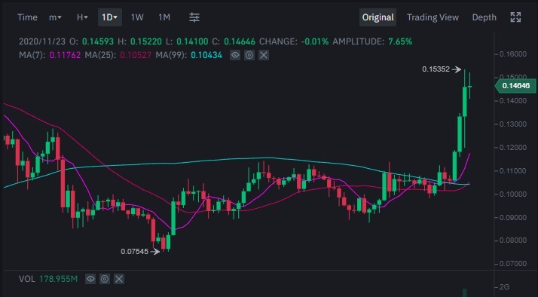Hide the MA lines with eye icon
Viewport: 538px width, 297px height.
[235, 55]
